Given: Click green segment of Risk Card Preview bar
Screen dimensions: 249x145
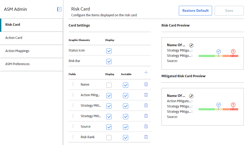Looking at the screenshot, I should (207, 56).
